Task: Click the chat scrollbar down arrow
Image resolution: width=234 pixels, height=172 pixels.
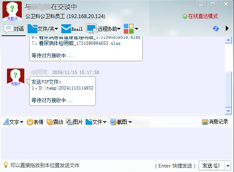Action: point(228,111)
